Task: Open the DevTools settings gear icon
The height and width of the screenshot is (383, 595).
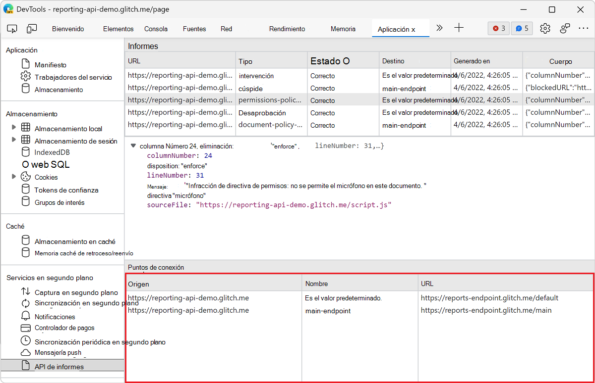Action: tap(545, 28)
